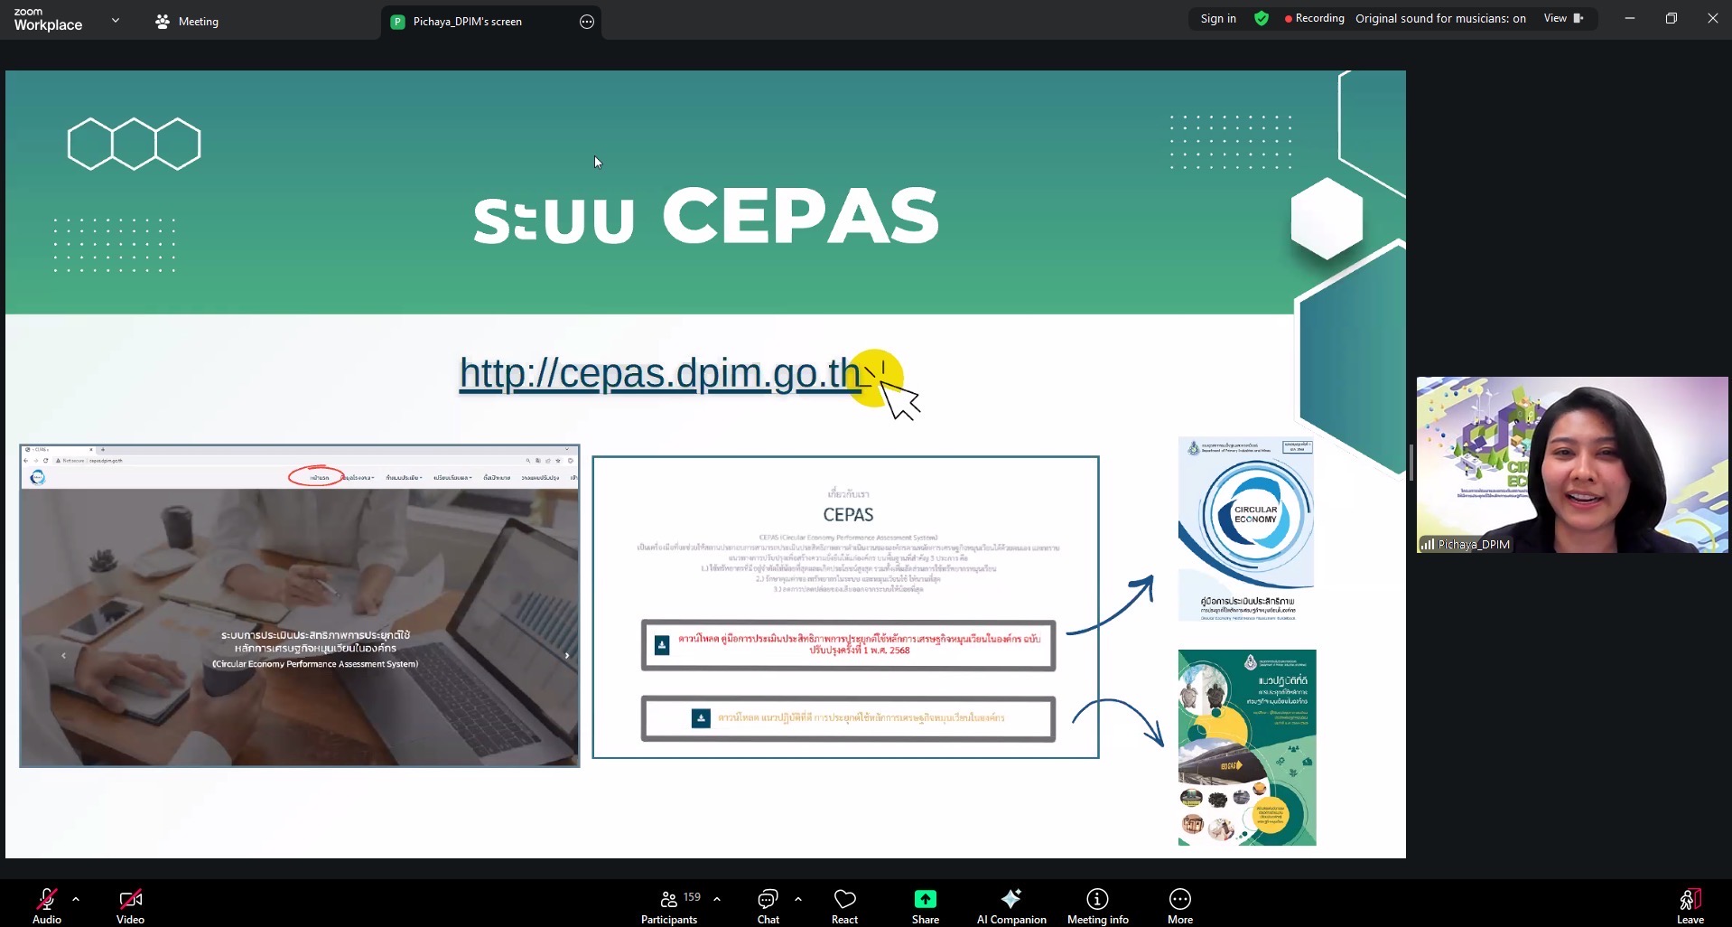The height and width of the screenshot is (927, 1732).
Task: Expand the audio settings arrow
Action: pyautogui.click(x=76, y=899)
